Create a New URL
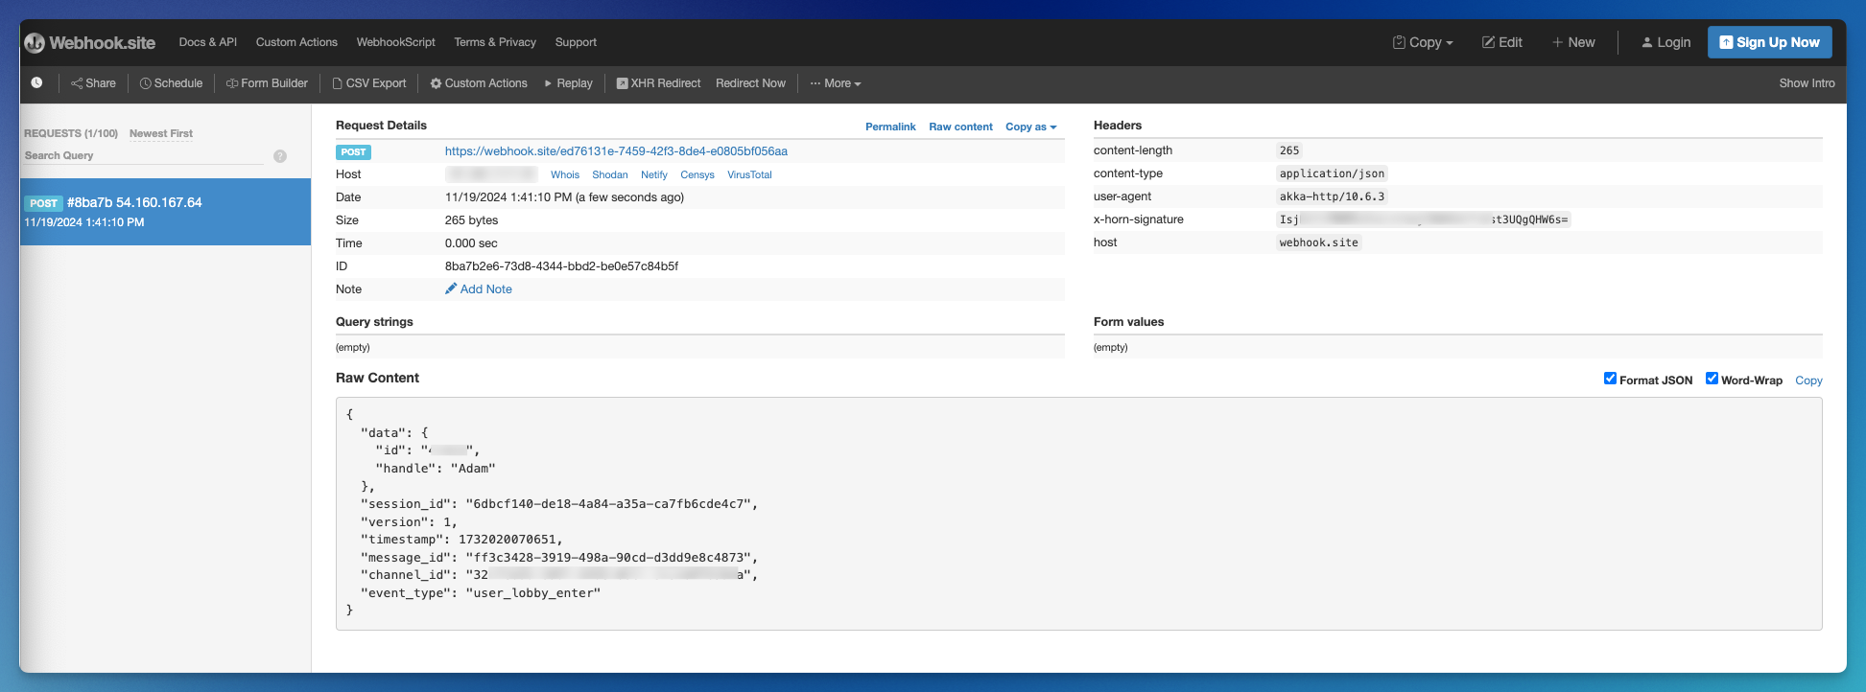The width and height of the screenshot is (1866, 692). pos(1573,42)
